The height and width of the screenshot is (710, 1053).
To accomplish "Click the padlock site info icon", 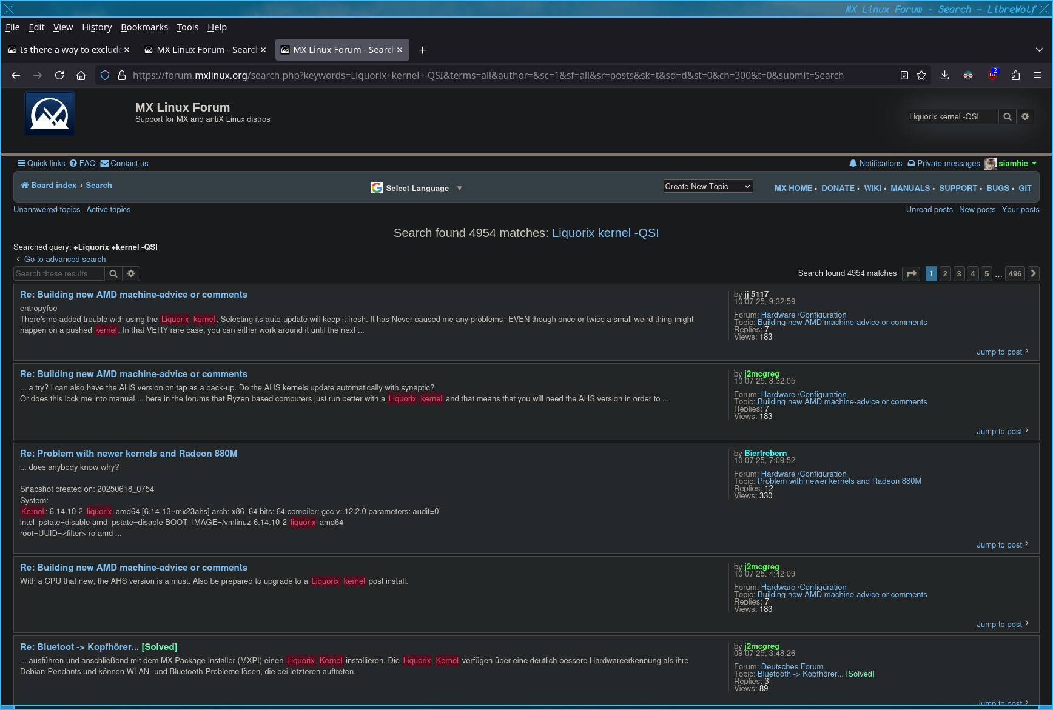I will point(121,75).
